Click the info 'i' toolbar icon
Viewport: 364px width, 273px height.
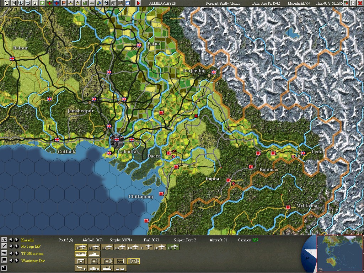click(x=35, y=3)
